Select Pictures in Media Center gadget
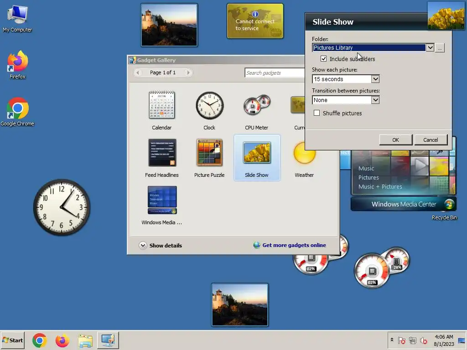Viewport: 467px width, 350px height. (x=368, y=177)
